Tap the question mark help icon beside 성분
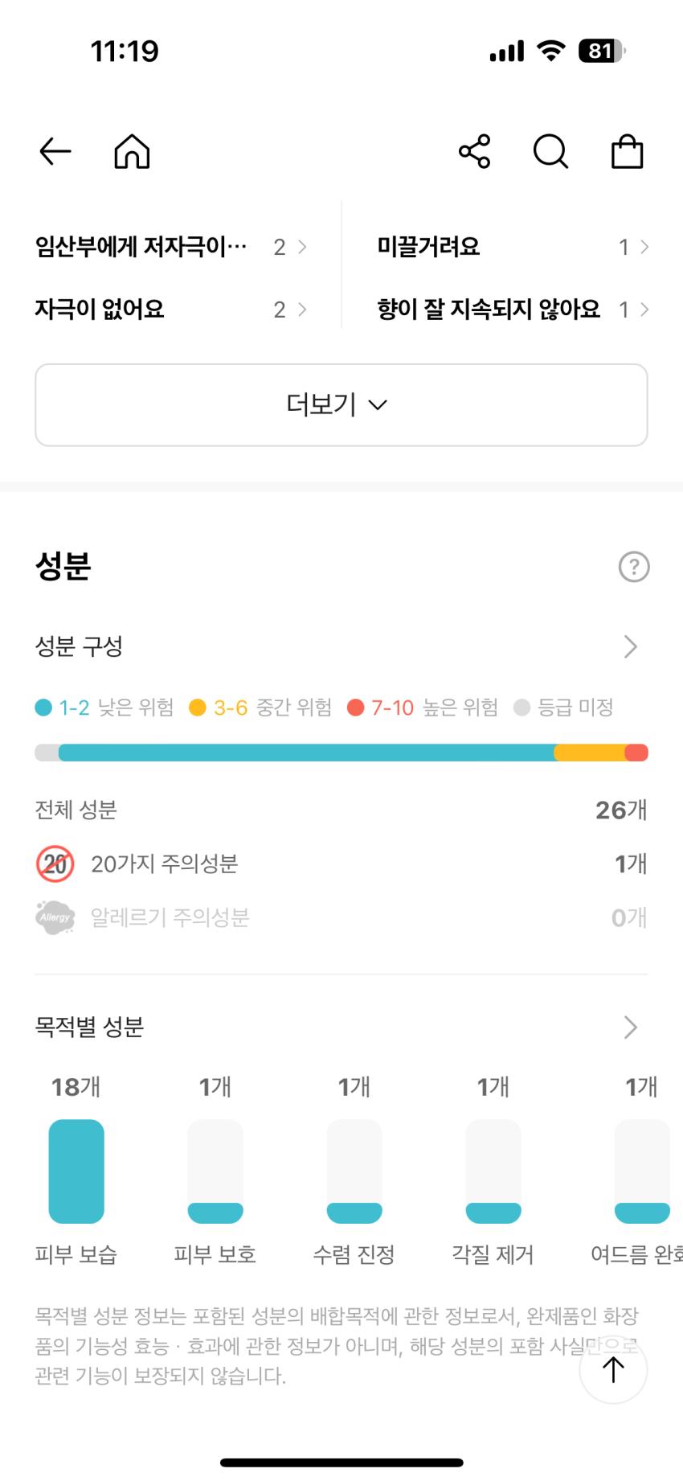The height and width of the screenshot is (1481, 683). coord(634,567)
